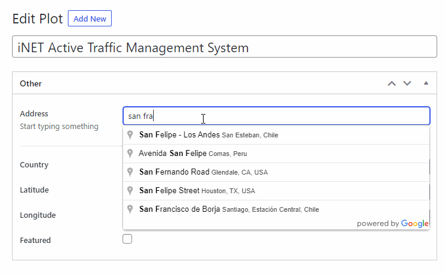Screen dimensions: 445x276
Task: Click pin icon beside Avenida San Felipe
Action: (x=130, y=154)
